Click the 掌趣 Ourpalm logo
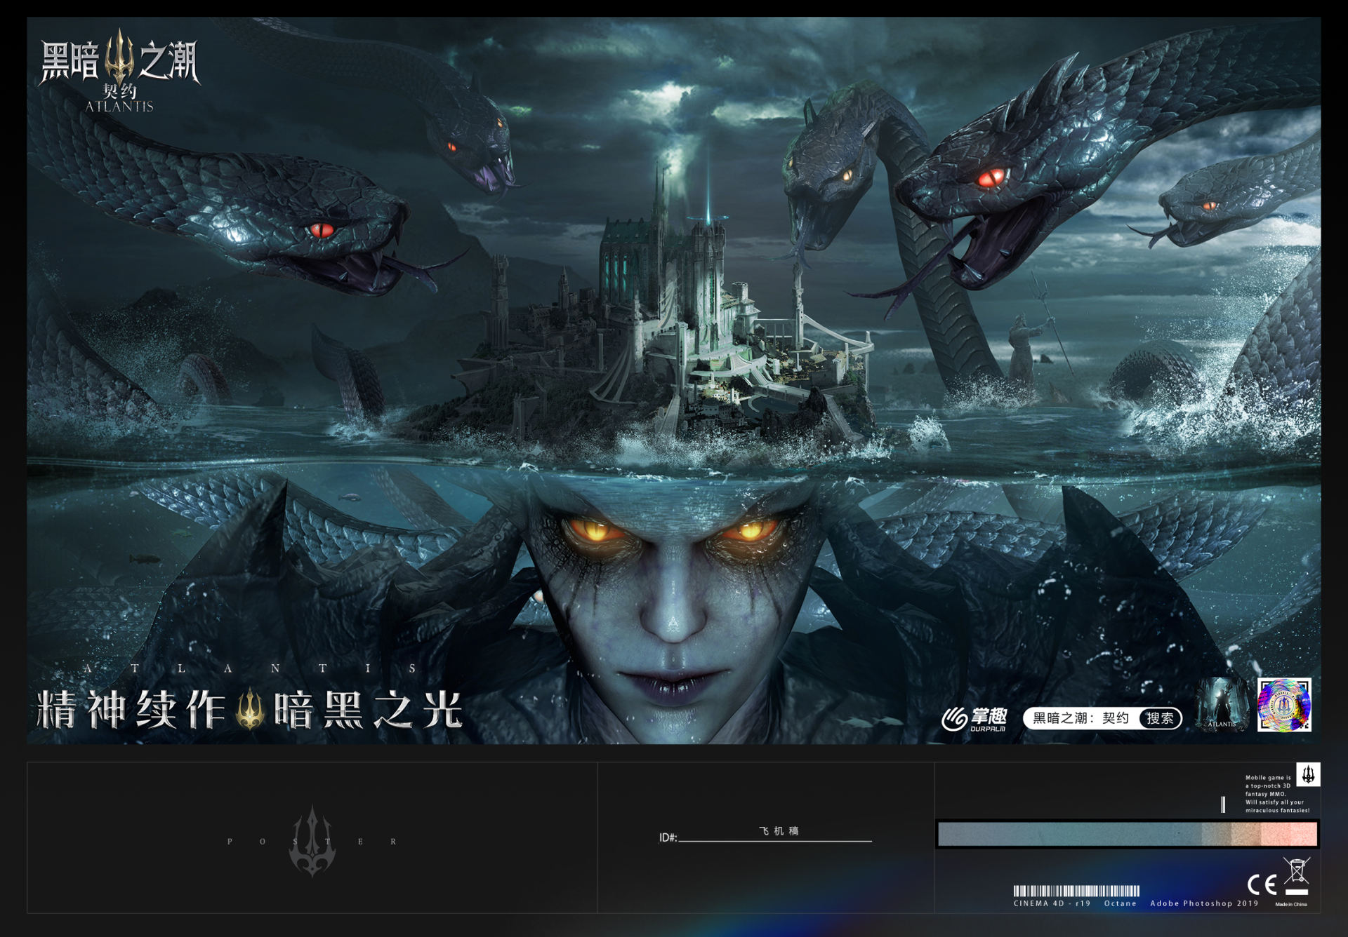 point(974,719)
